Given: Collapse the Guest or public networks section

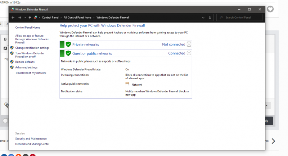Looking at the screenshot, I should (189, 53).
